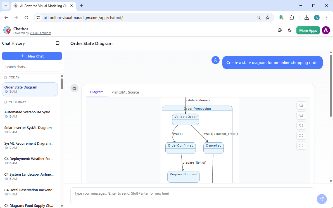Switch to the PlantUML Source tab
The width and height of the screenshot is (333, 208).
(x=125, y=92)
